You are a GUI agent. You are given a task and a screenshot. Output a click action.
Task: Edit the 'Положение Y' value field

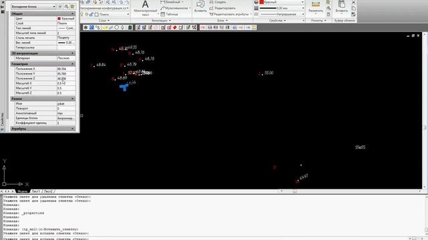[x=66, y=73]
